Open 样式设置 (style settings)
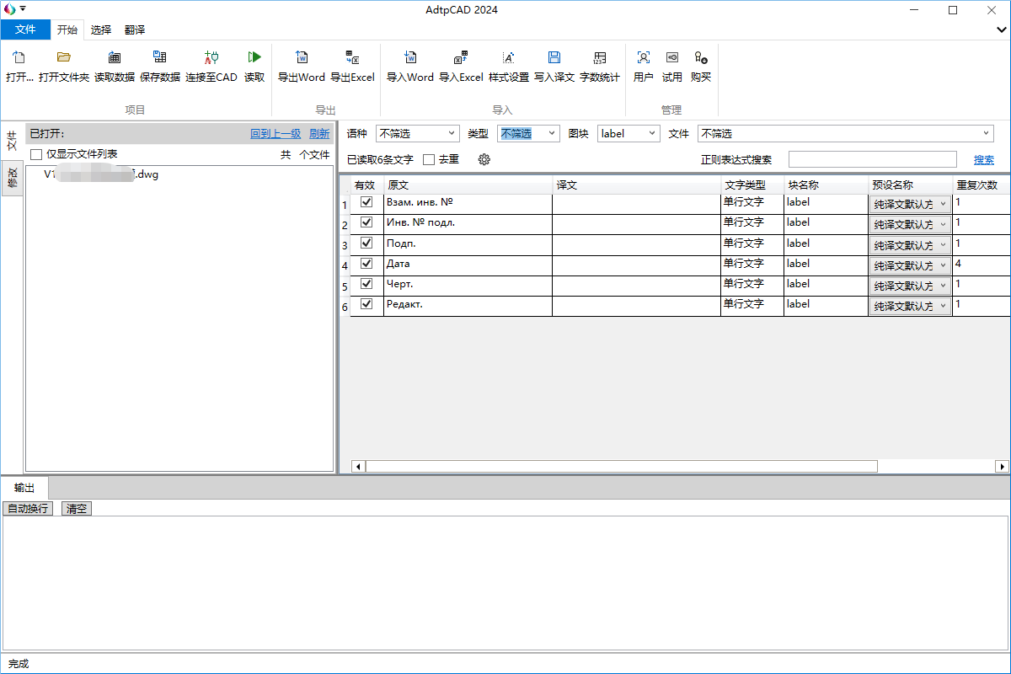Screen dimensions: 1011x674 pos(508,58)
